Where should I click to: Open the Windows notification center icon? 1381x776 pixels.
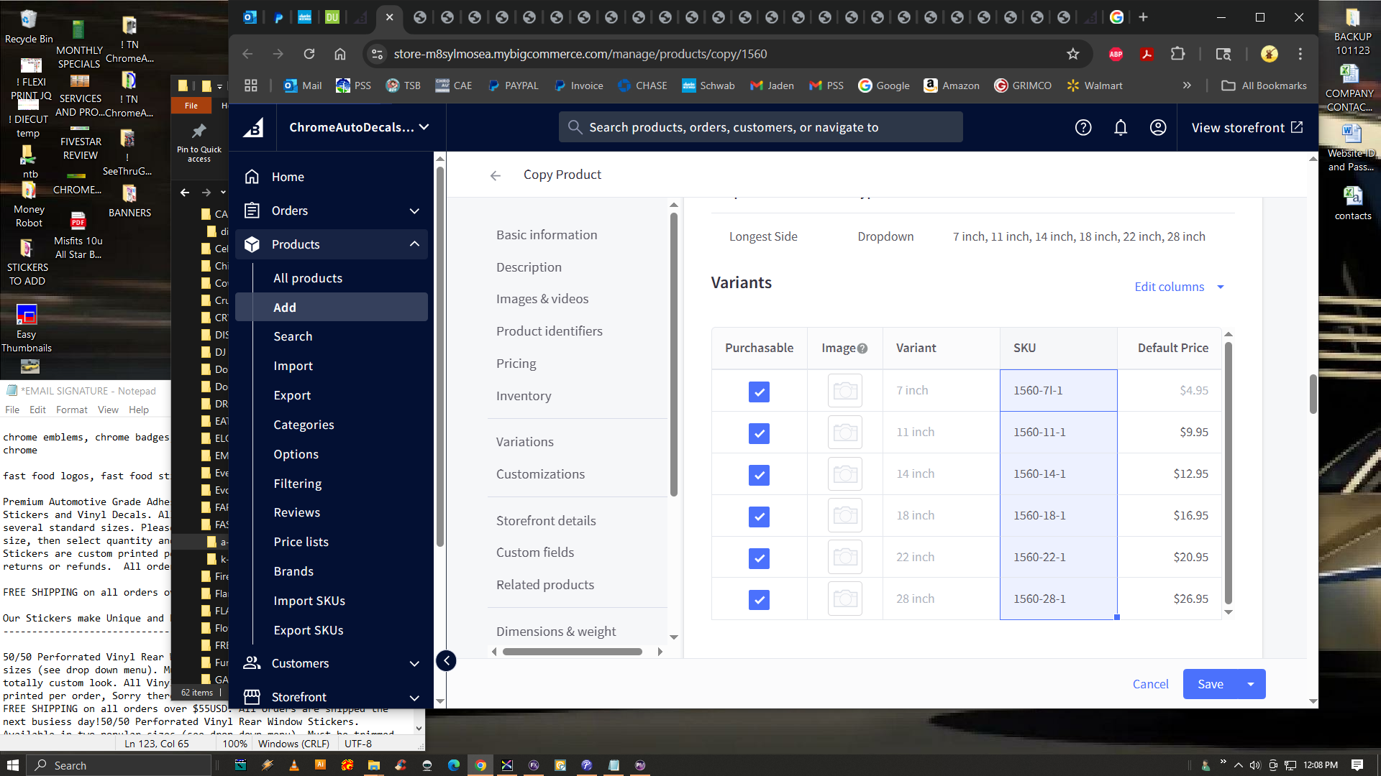point(1357,765)
